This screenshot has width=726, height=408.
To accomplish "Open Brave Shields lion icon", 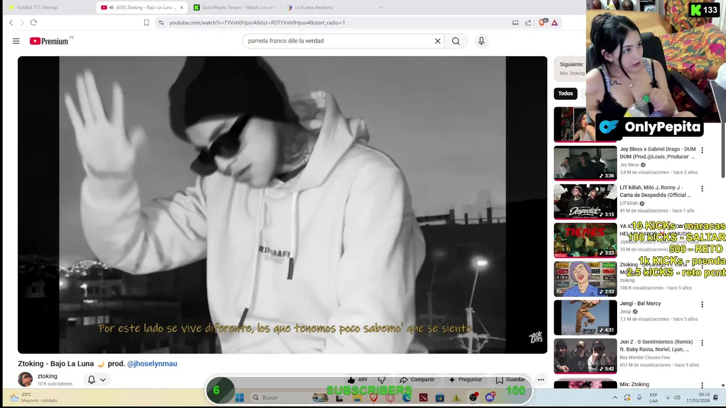I will [x=542, y=23].
